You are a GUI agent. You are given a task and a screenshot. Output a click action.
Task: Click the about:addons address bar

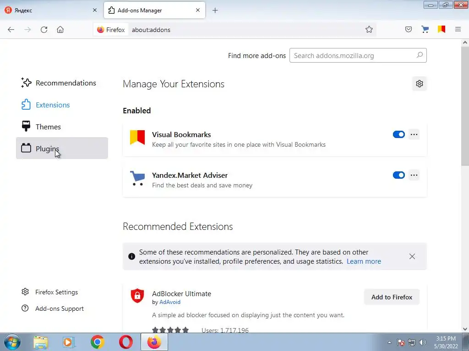(x=245, y=30)
